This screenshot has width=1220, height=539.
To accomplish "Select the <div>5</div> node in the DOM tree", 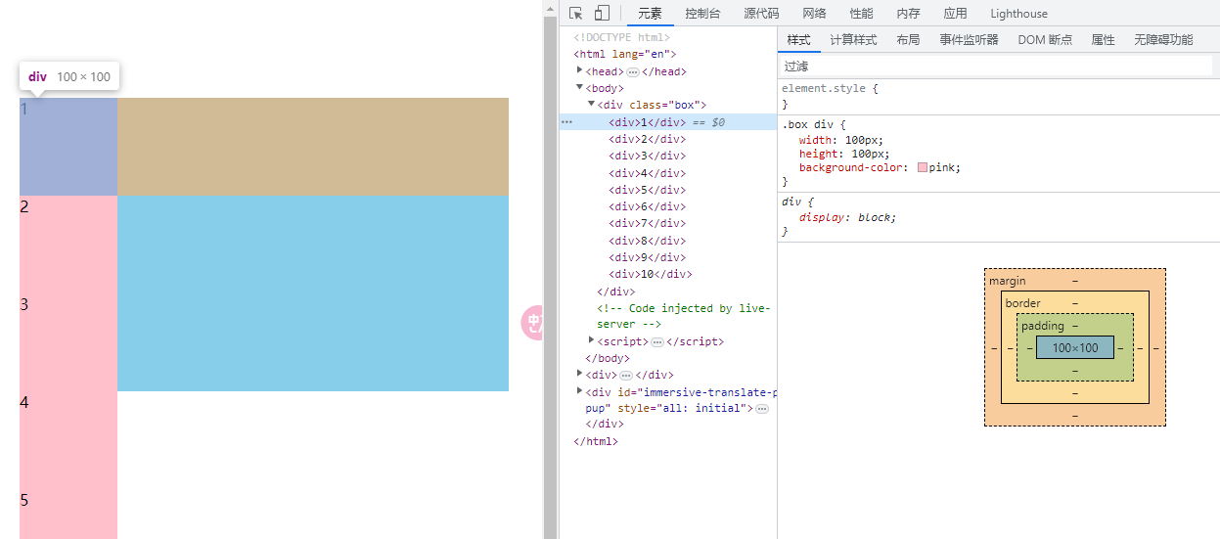I will [x=647, y=190].
